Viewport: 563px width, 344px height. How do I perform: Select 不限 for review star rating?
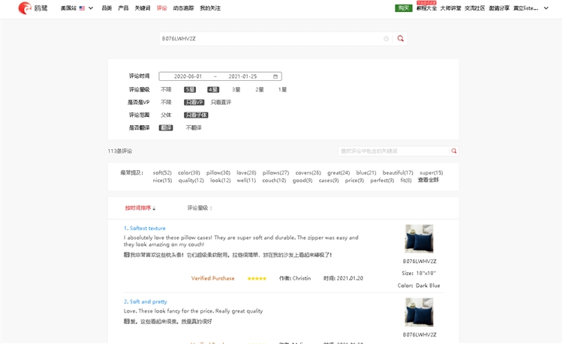tap(166, 90)
